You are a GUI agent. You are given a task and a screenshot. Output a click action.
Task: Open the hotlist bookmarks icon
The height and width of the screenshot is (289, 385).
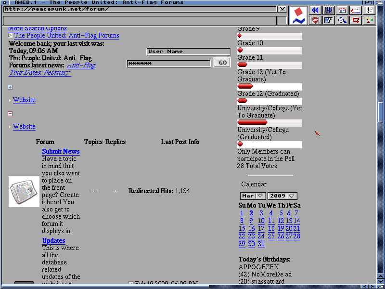(x=356, y=10)
